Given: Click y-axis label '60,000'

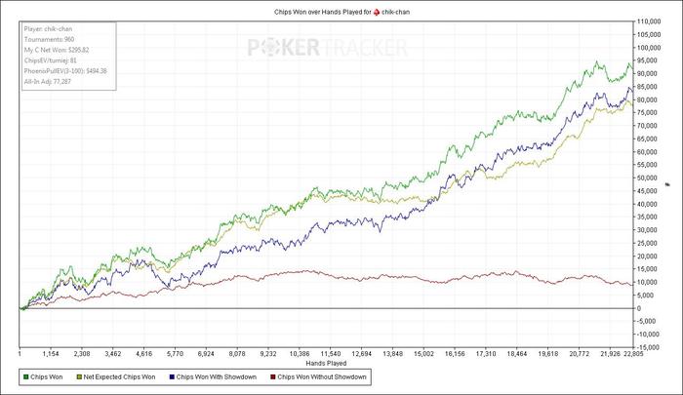Looking at the screenshot, I should pyautogui.click(x=648, y=151).
